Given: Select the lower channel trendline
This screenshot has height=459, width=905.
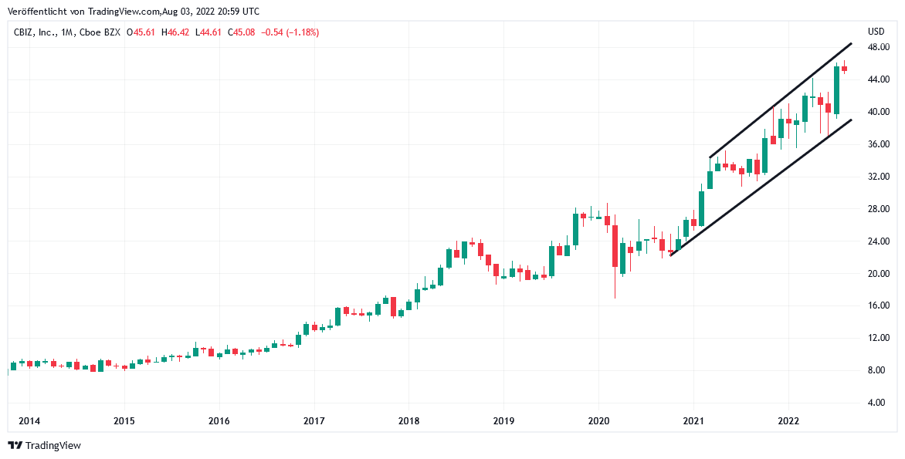Looking at the screenshot, I should 761,187.
